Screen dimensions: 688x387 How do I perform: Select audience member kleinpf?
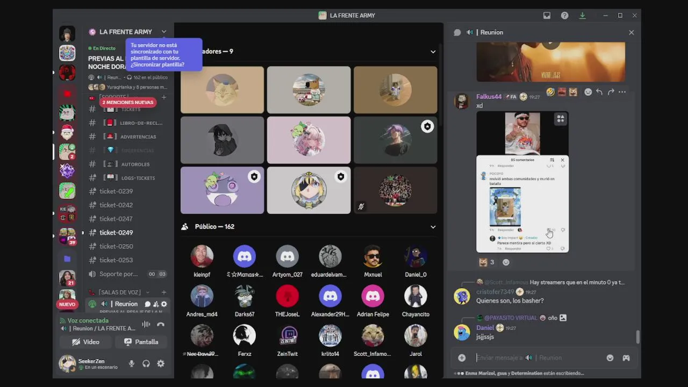[202, 261]
